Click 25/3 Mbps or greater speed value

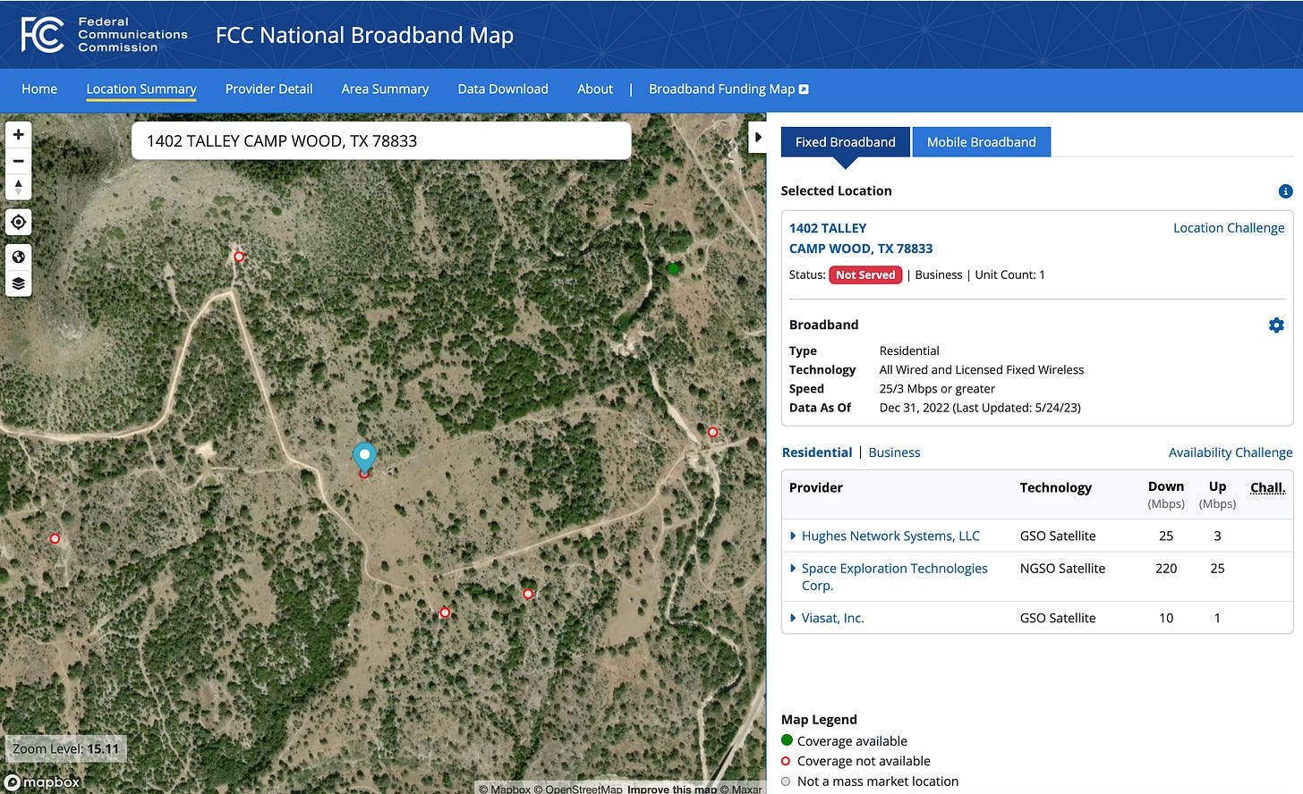pyautogui.click(x=937, y=389)
